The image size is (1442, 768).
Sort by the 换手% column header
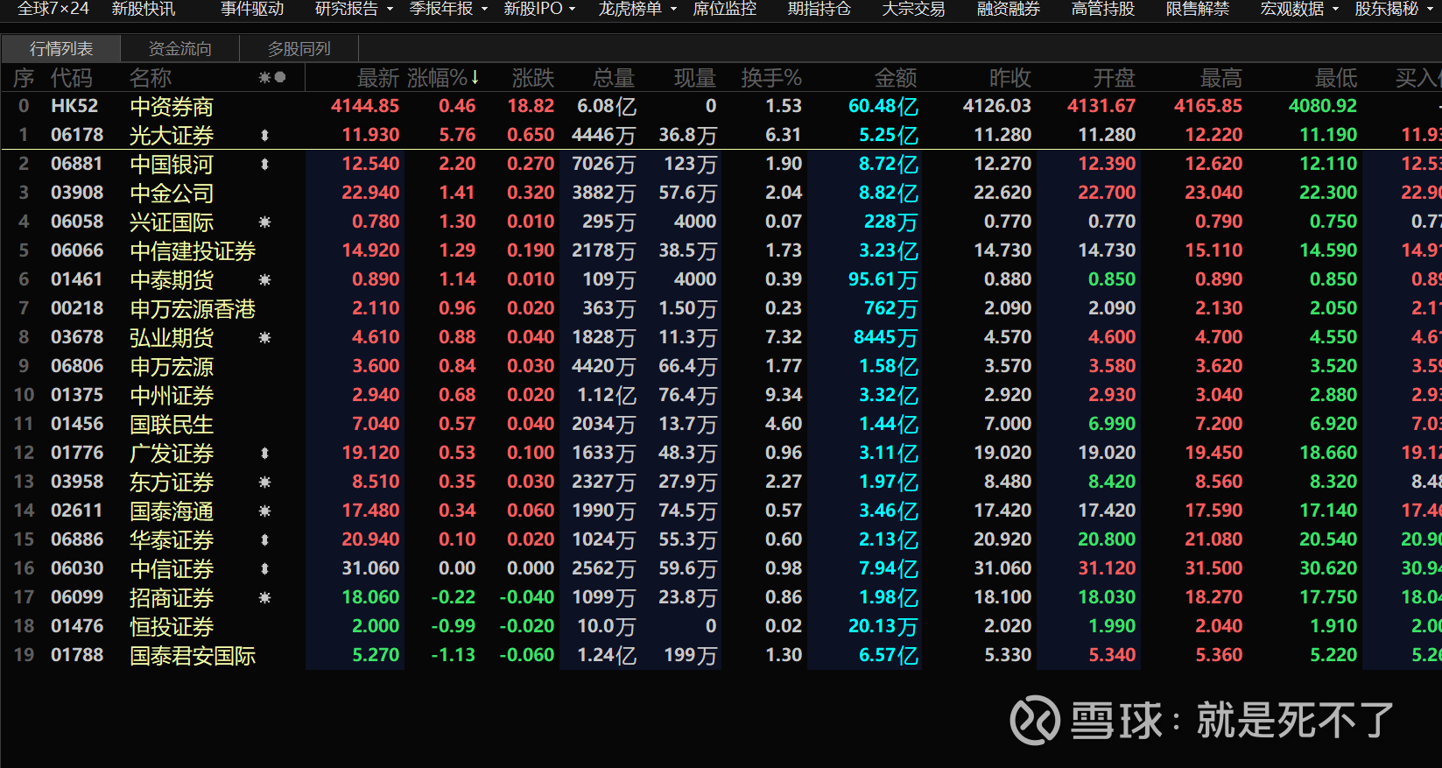pyautogui.click(x=771, y=78)
